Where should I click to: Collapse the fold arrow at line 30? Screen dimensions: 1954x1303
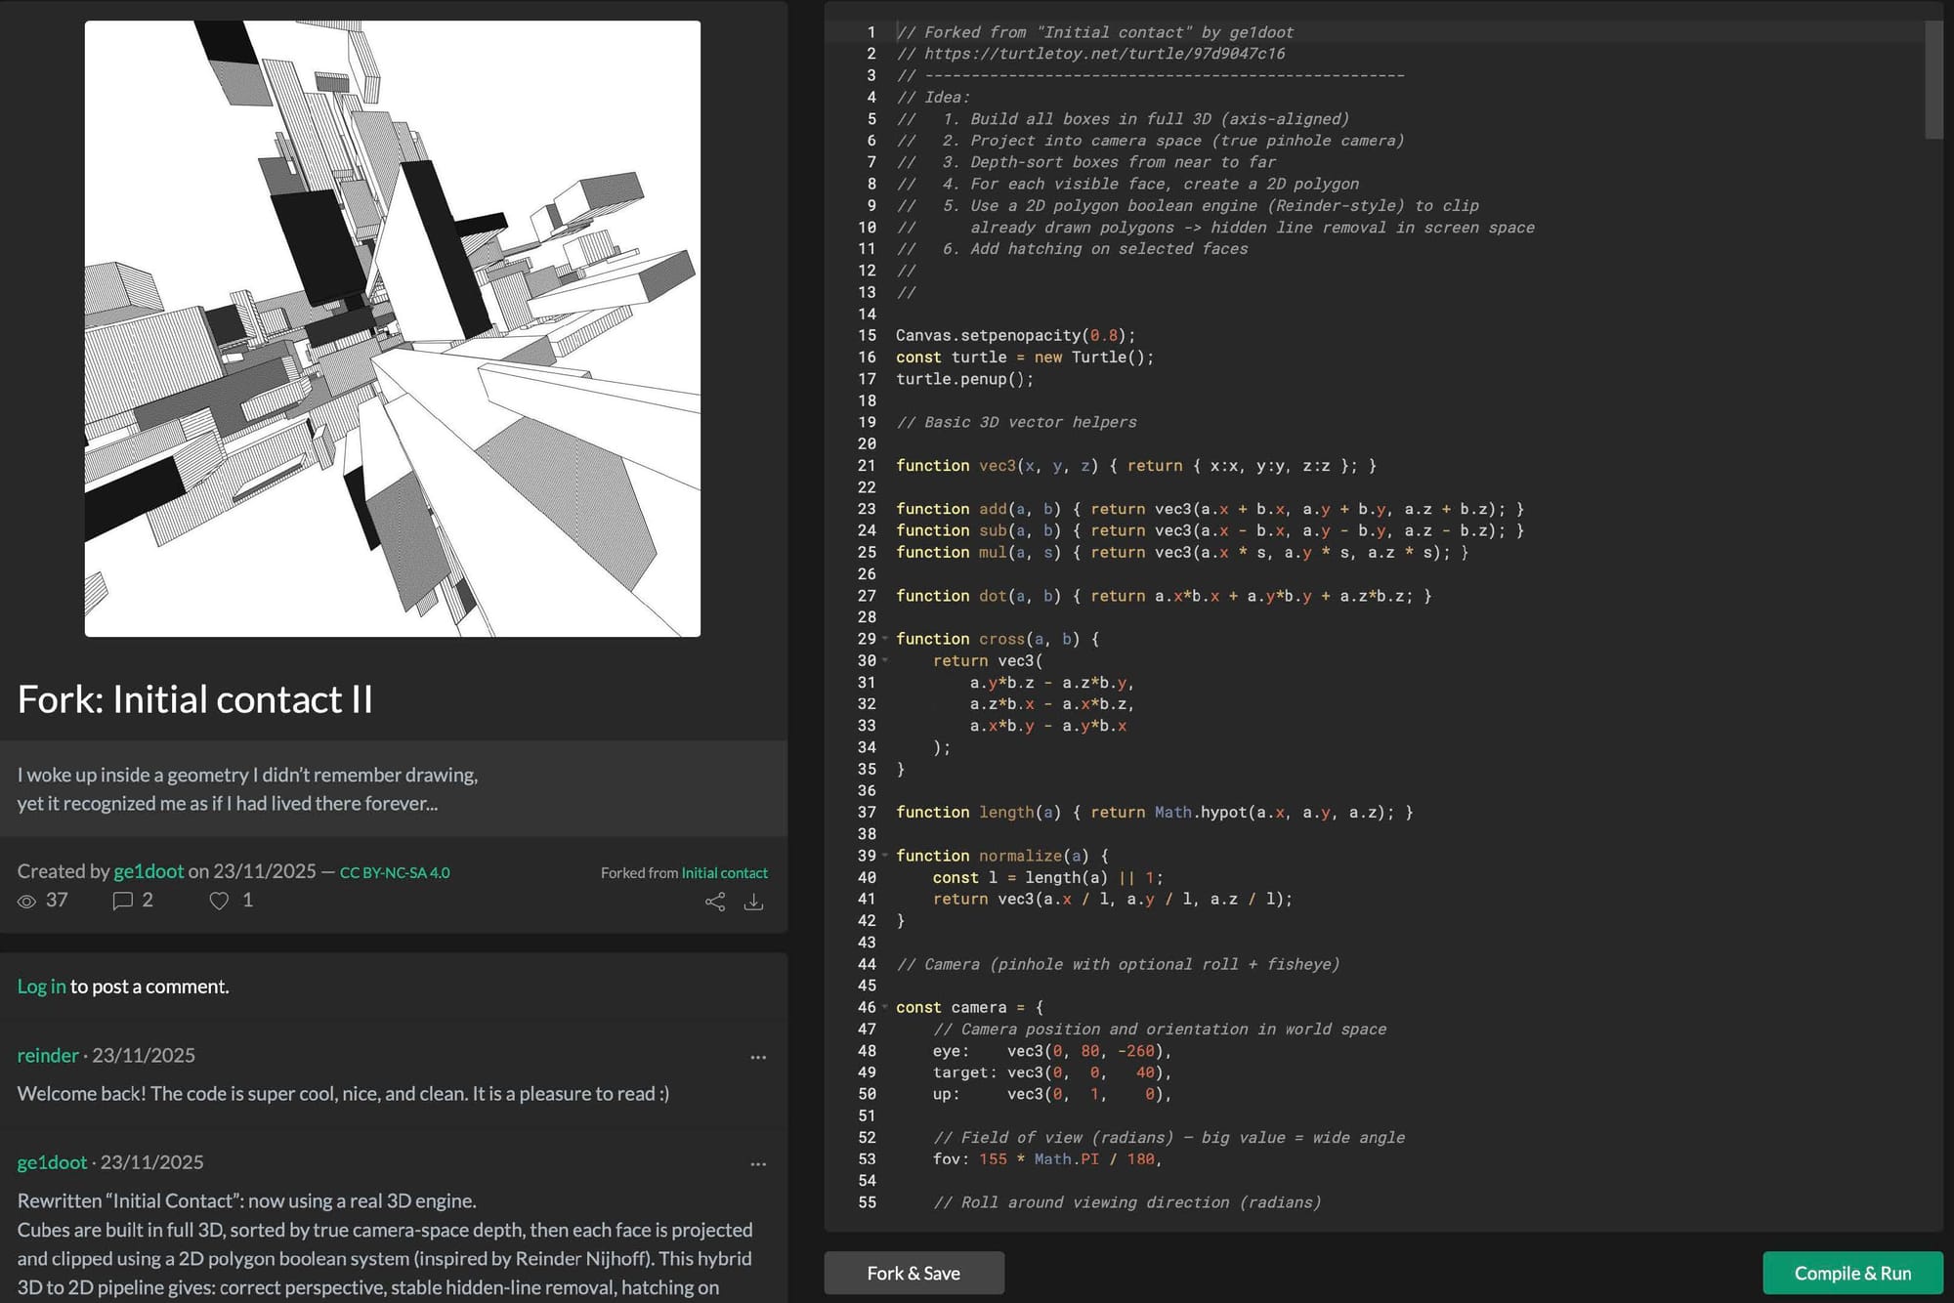(885, 660)
